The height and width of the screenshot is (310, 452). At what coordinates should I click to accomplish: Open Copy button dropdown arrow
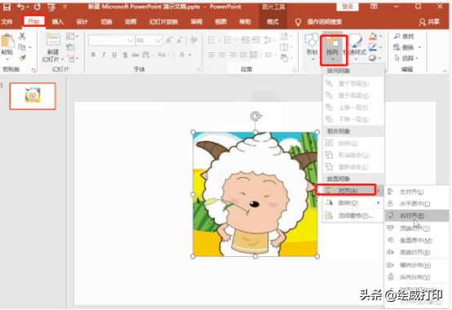(30, 47)
